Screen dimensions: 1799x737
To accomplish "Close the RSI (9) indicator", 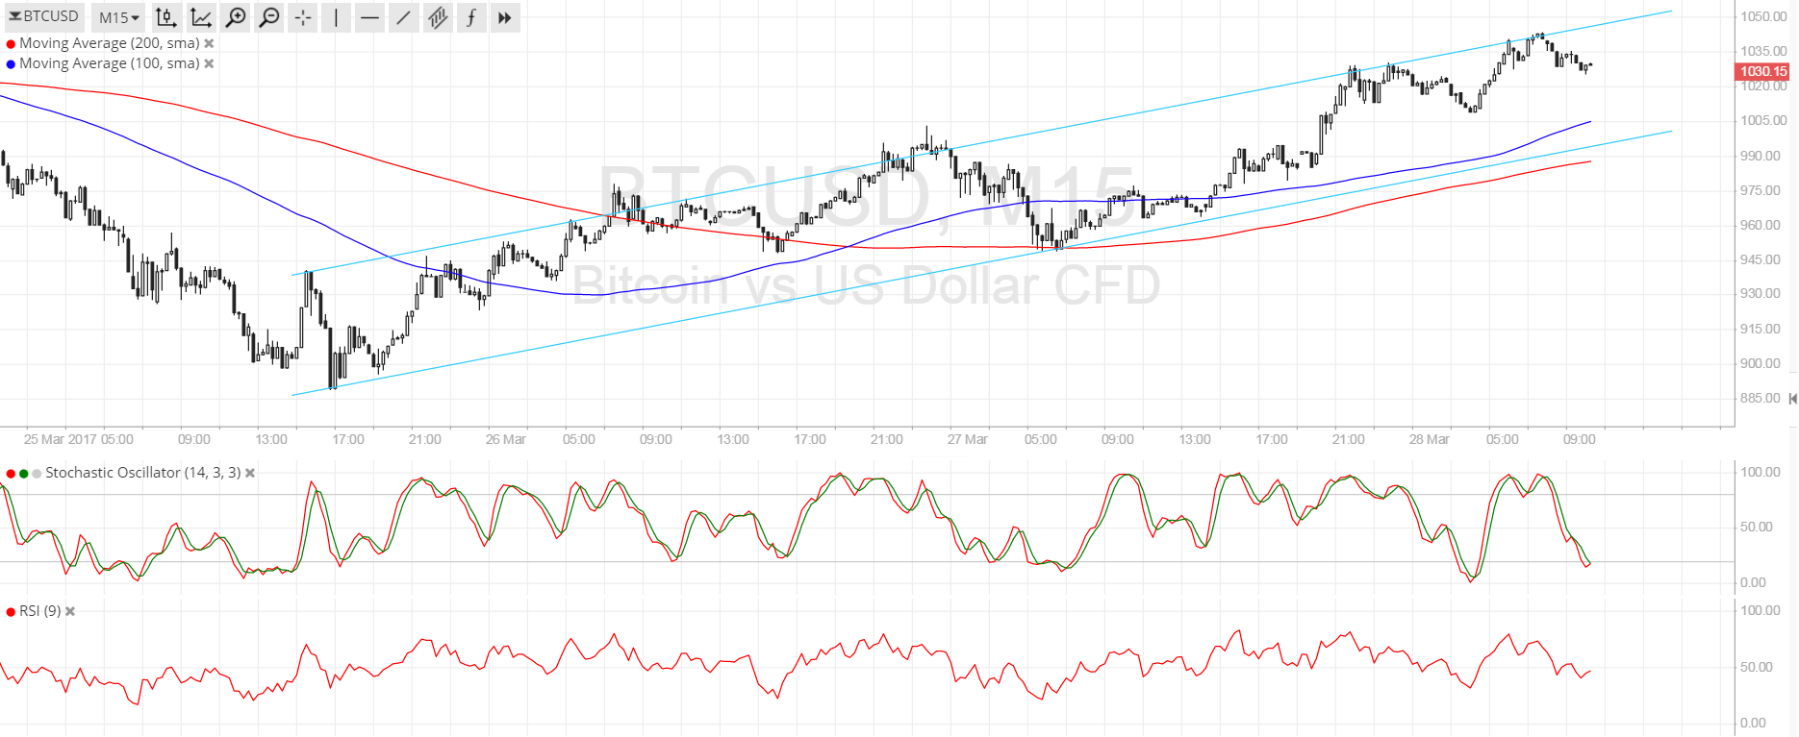I will pyautogui.click(x=70, y=611).
